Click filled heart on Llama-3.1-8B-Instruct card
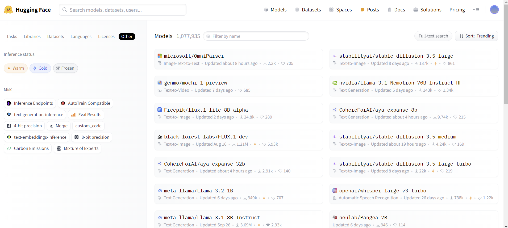 point(268,225)
